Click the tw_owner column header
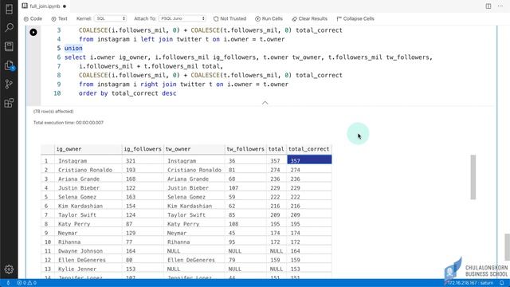This screenshot has height=287, width=510. point(194,149)
